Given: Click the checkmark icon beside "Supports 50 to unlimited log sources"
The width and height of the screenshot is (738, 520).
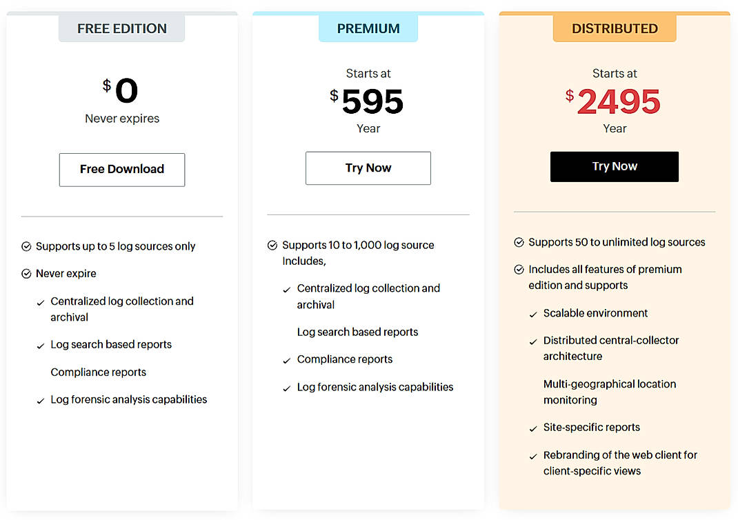Looking at the screenshot, I should point(519,242).
